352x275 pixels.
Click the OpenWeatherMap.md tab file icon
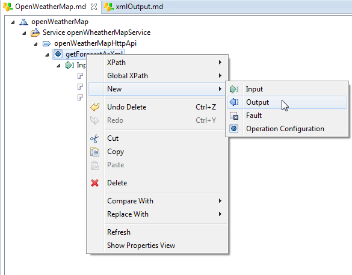click(8, 7)
